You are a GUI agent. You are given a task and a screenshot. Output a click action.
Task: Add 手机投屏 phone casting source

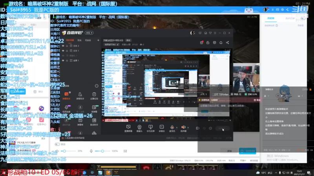[x=150, y=128]
